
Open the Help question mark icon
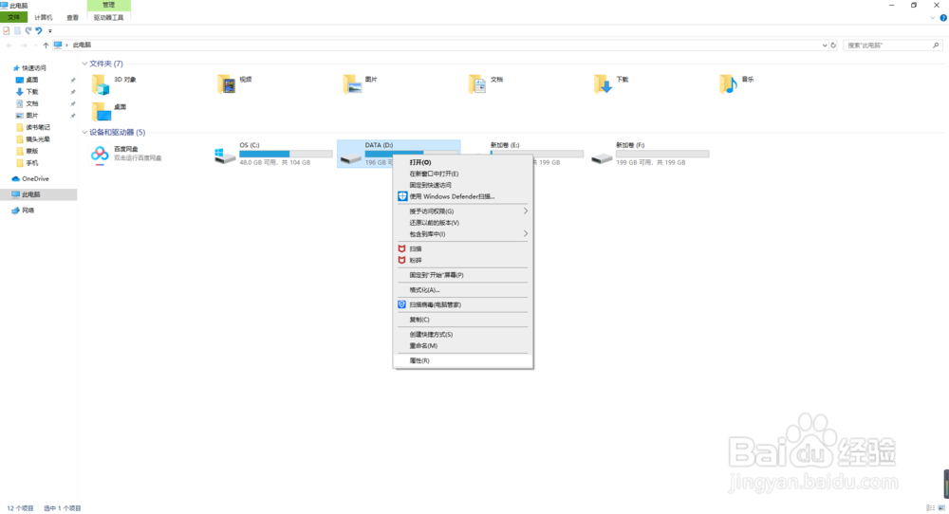click(943, 17)
